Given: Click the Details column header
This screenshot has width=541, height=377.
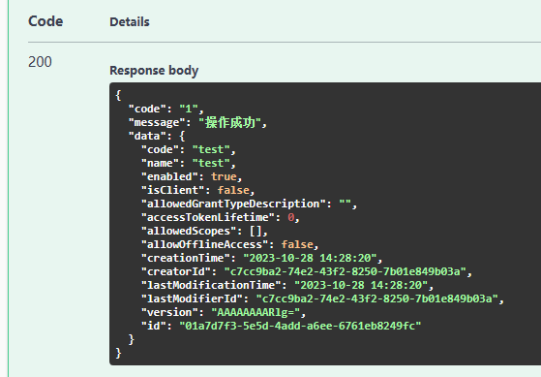Looking at the screenshot, I should pos(130,22).
